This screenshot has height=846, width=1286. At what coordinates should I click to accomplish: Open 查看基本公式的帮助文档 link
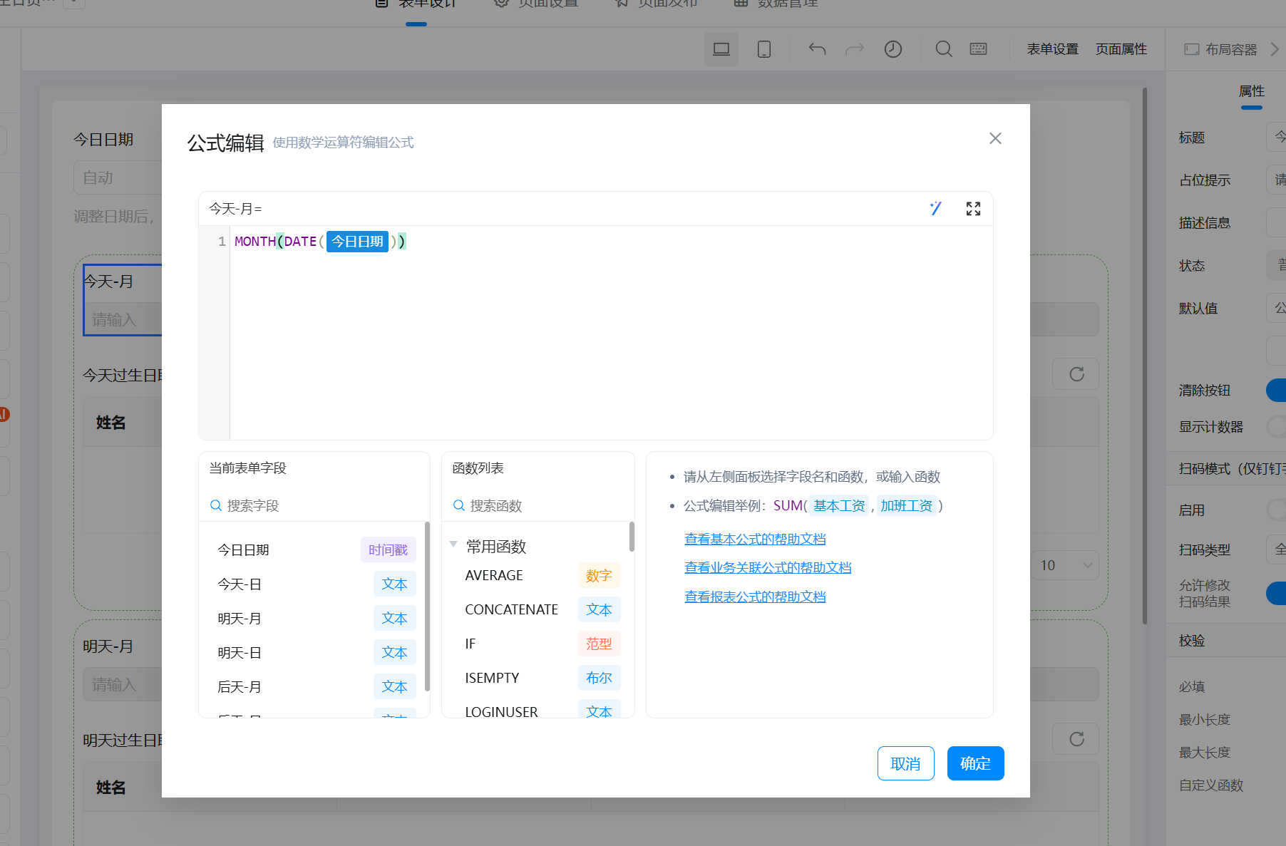[755, 539]
